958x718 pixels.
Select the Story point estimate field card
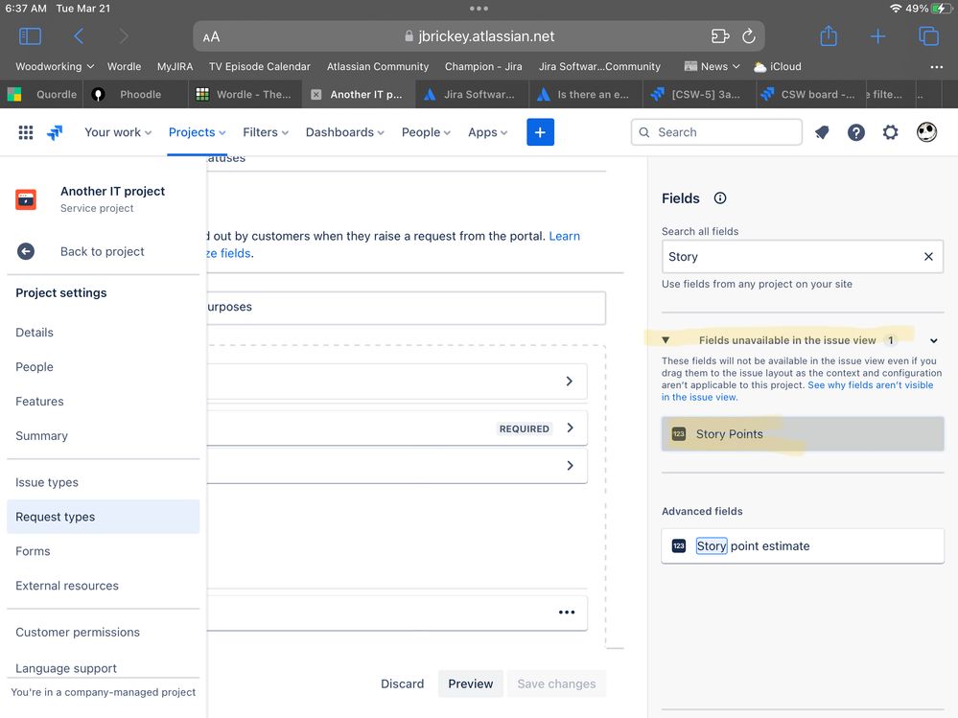coord(803,545)
